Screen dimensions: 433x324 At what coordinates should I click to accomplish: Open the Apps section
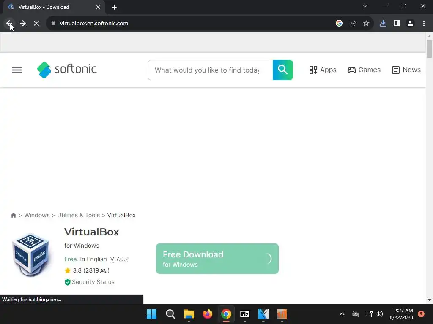point(323,70)
